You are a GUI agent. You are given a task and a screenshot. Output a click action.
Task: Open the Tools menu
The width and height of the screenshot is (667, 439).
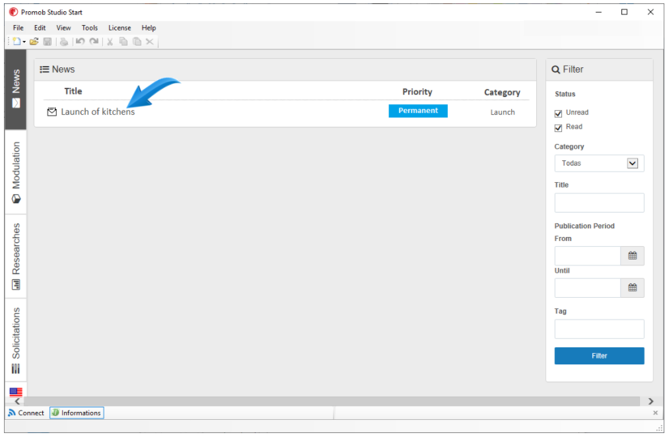tap(90, 28)
